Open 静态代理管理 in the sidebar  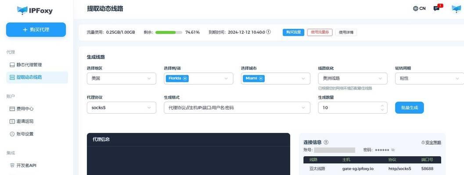pyautogui.click(x=29, y=65)
